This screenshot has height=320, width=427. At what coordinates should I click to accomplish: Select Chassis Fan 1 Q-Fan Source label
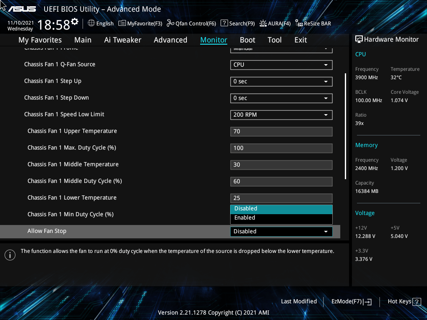point(60,65)
